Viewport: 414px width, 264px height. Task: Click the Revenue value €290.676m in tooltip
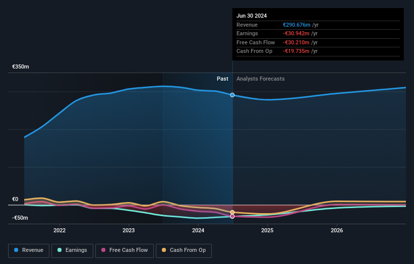click(297, 25)
